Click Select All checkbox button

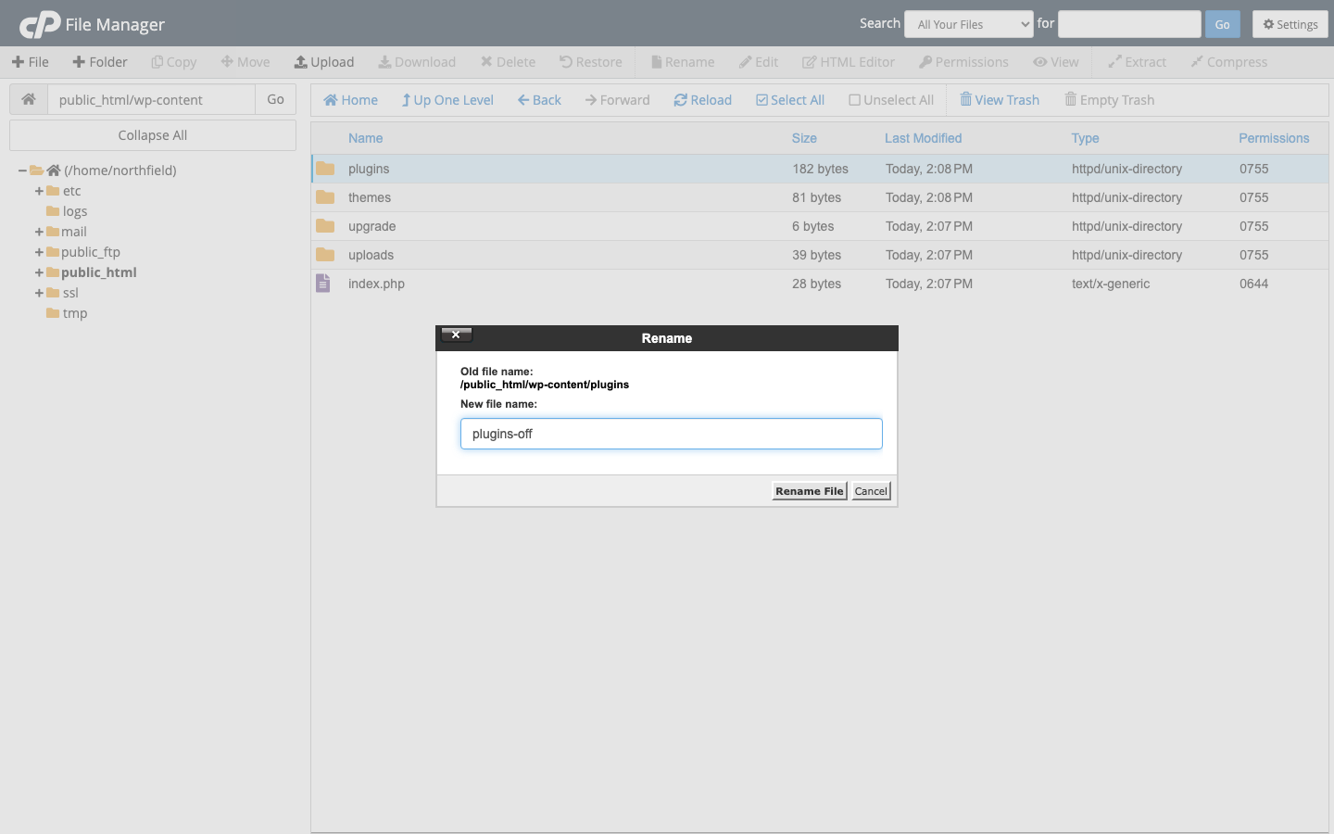pyautogui.click(x=790, y=100)
